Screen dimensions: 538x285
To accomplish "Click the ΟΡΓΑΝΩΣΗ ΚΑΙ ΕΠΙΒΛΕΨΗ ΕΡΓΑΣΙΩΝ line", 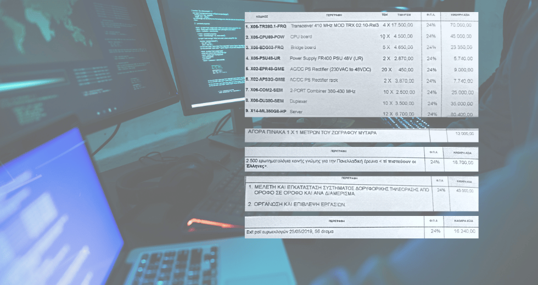I will (299, 204).
